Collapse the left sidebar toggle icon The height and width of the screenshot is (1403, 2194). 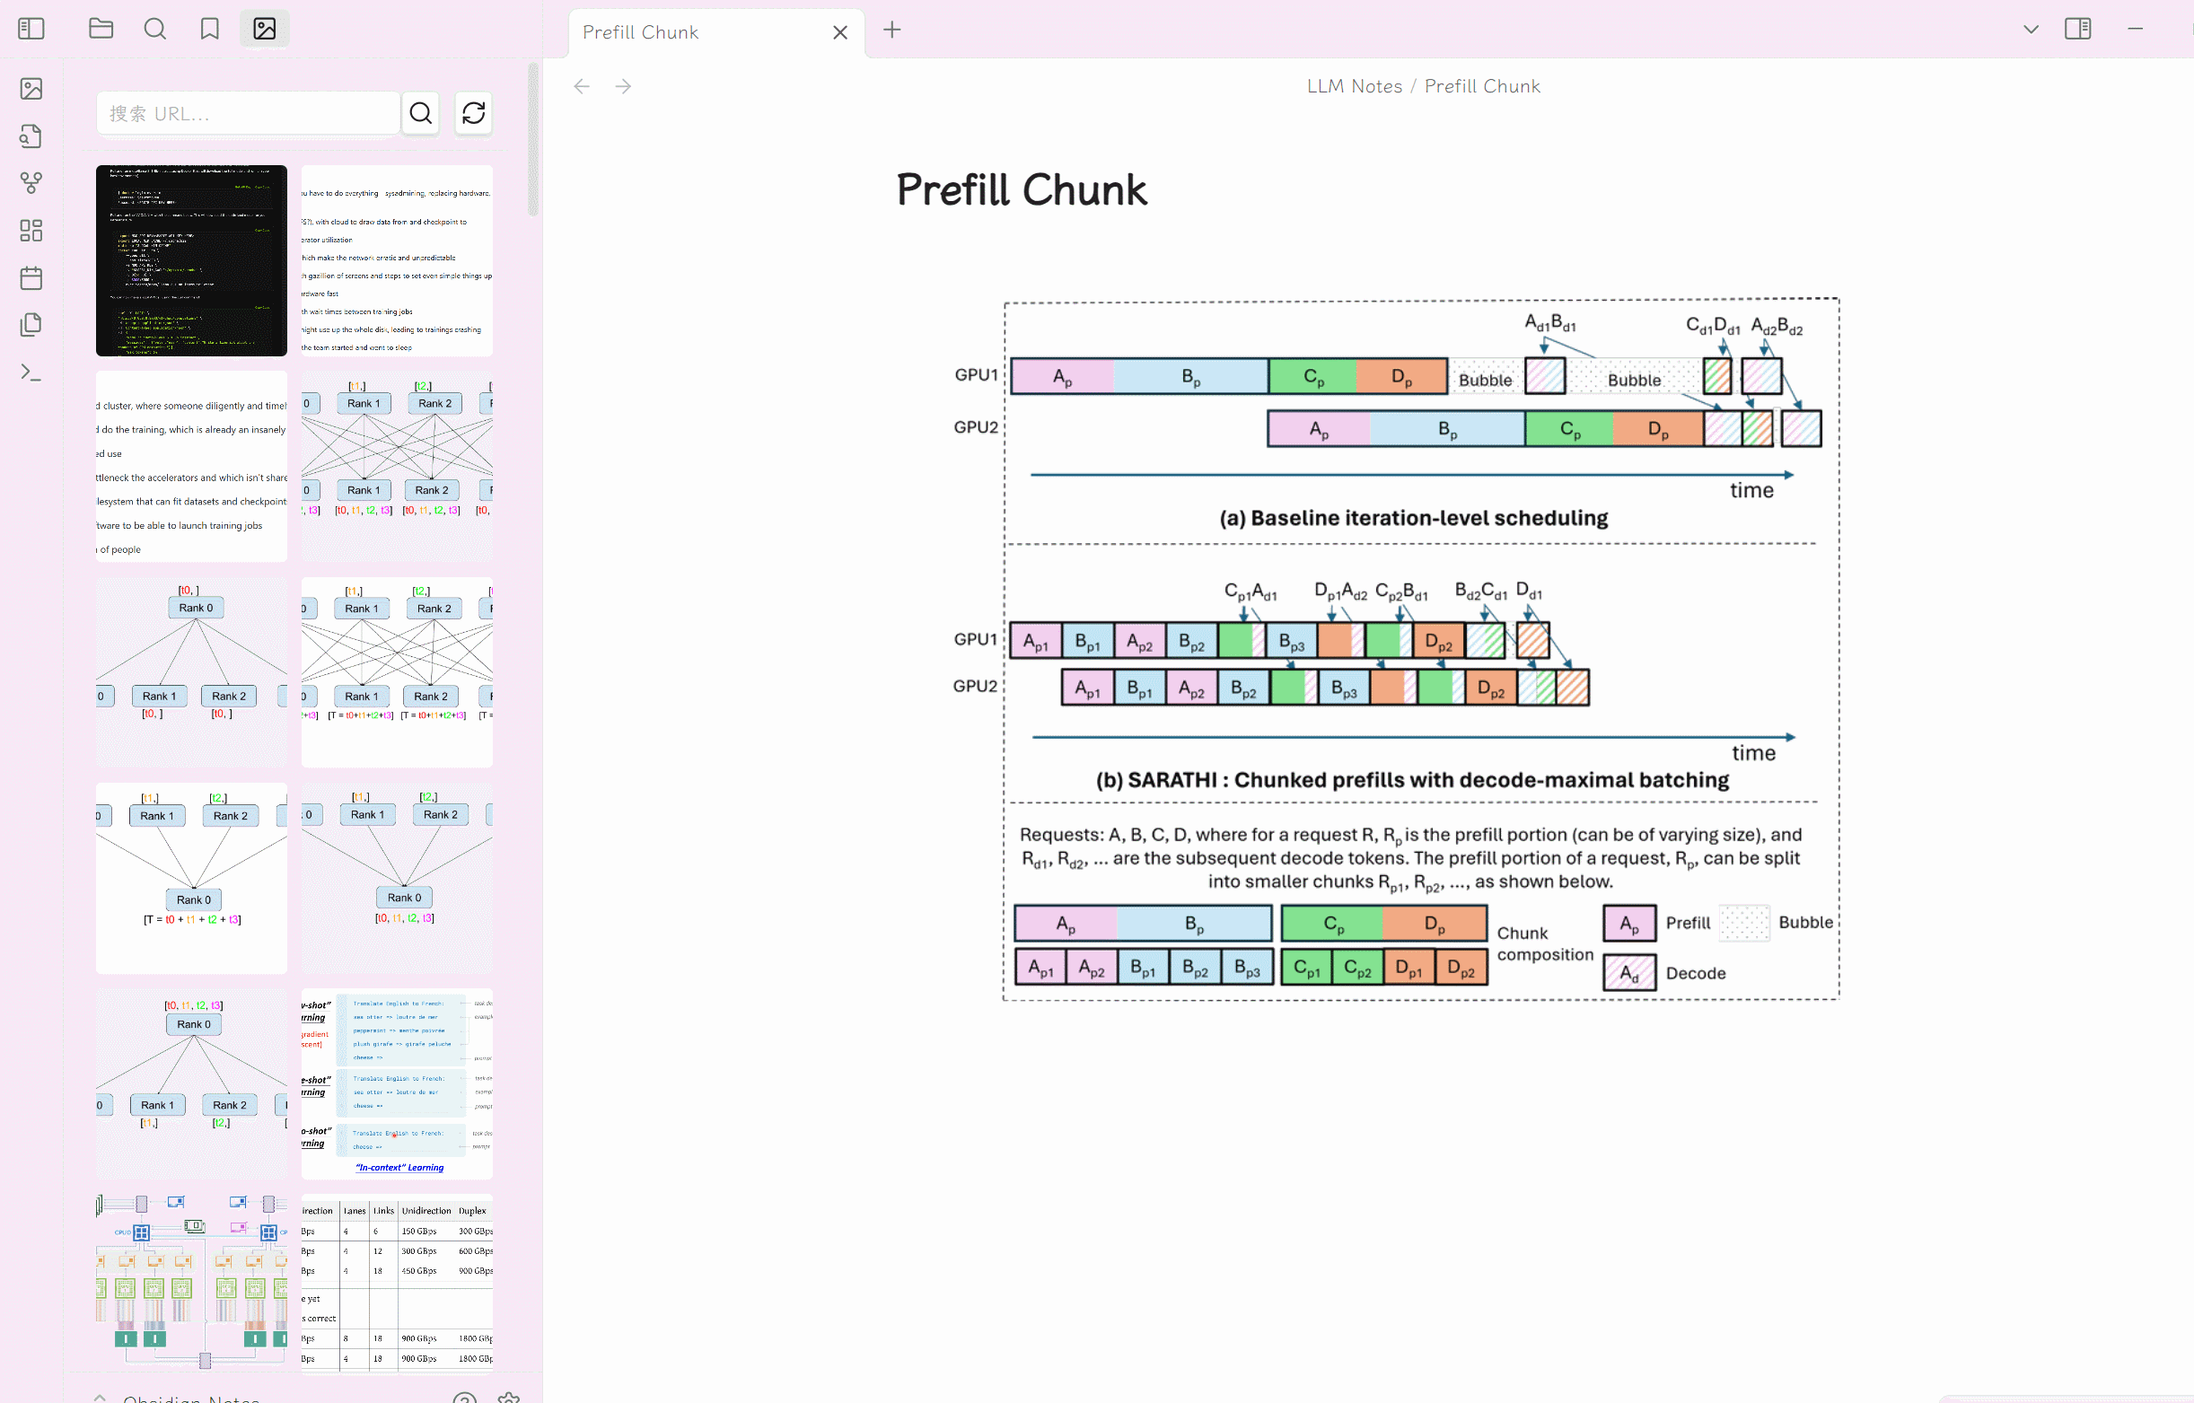pyautogui.click(x=31, y=29)
